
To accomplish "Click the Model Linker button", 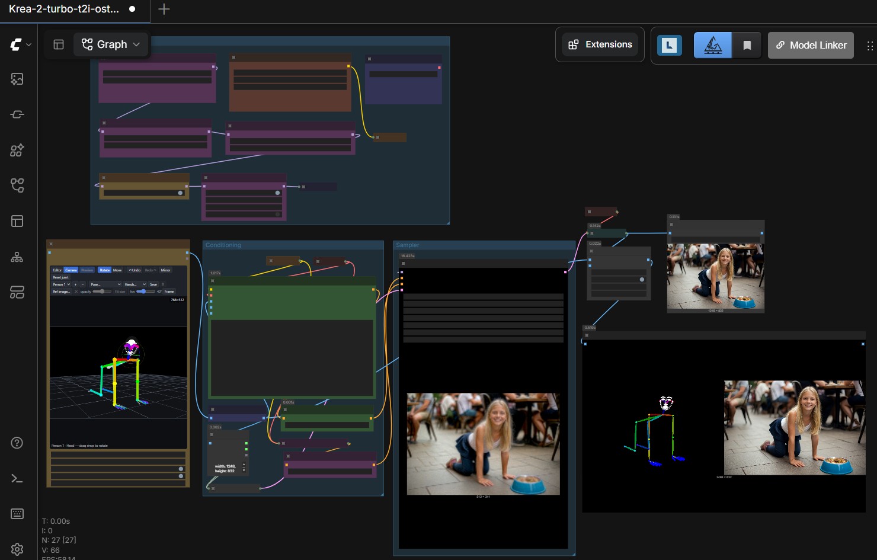I will click(811, 45).
